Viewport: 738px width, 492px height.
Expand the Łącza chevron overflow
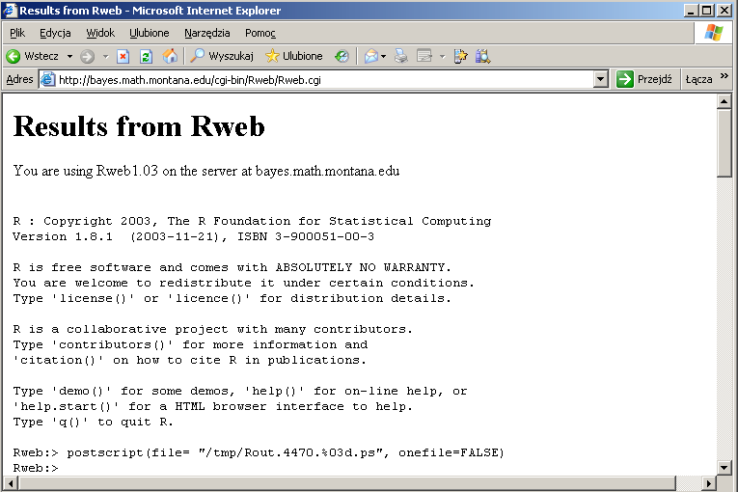pos(724,76)
